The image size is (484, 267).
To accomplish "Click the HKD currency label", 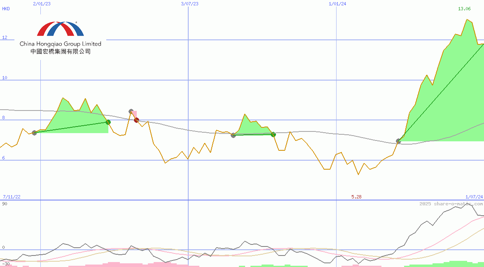I will tap(5, 9).
